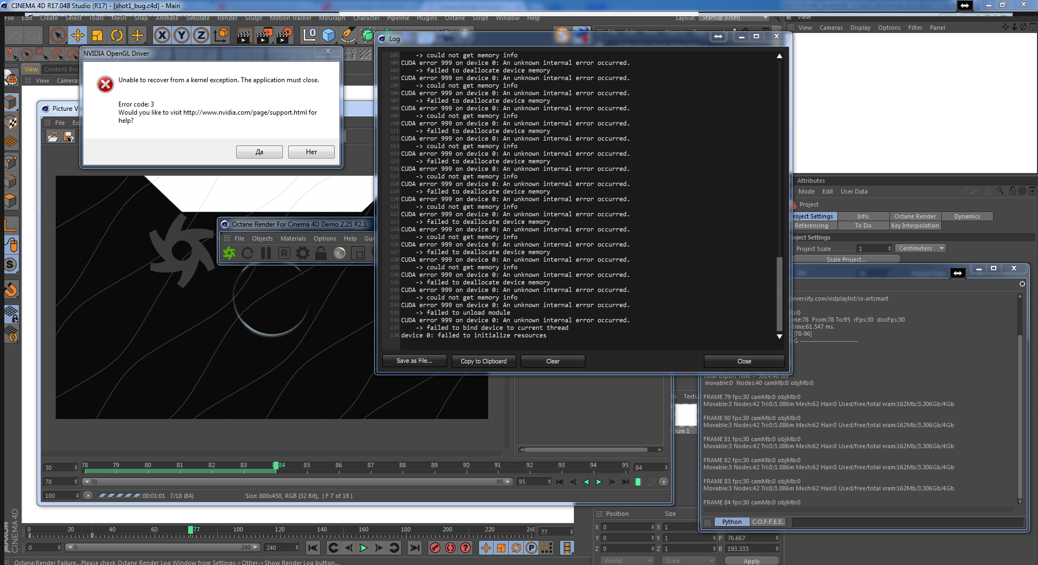Image resolution: width=1038 pixels, height=565 pixels.
Task: Click the Project Scale stepper arrows
Action: 889,248
